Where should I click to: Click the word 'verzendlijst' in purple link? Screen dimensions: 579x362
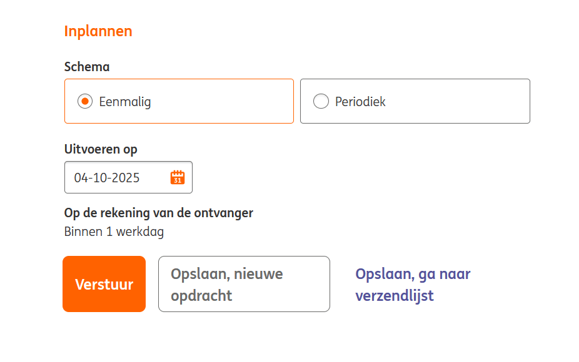[x=395, y=295]
